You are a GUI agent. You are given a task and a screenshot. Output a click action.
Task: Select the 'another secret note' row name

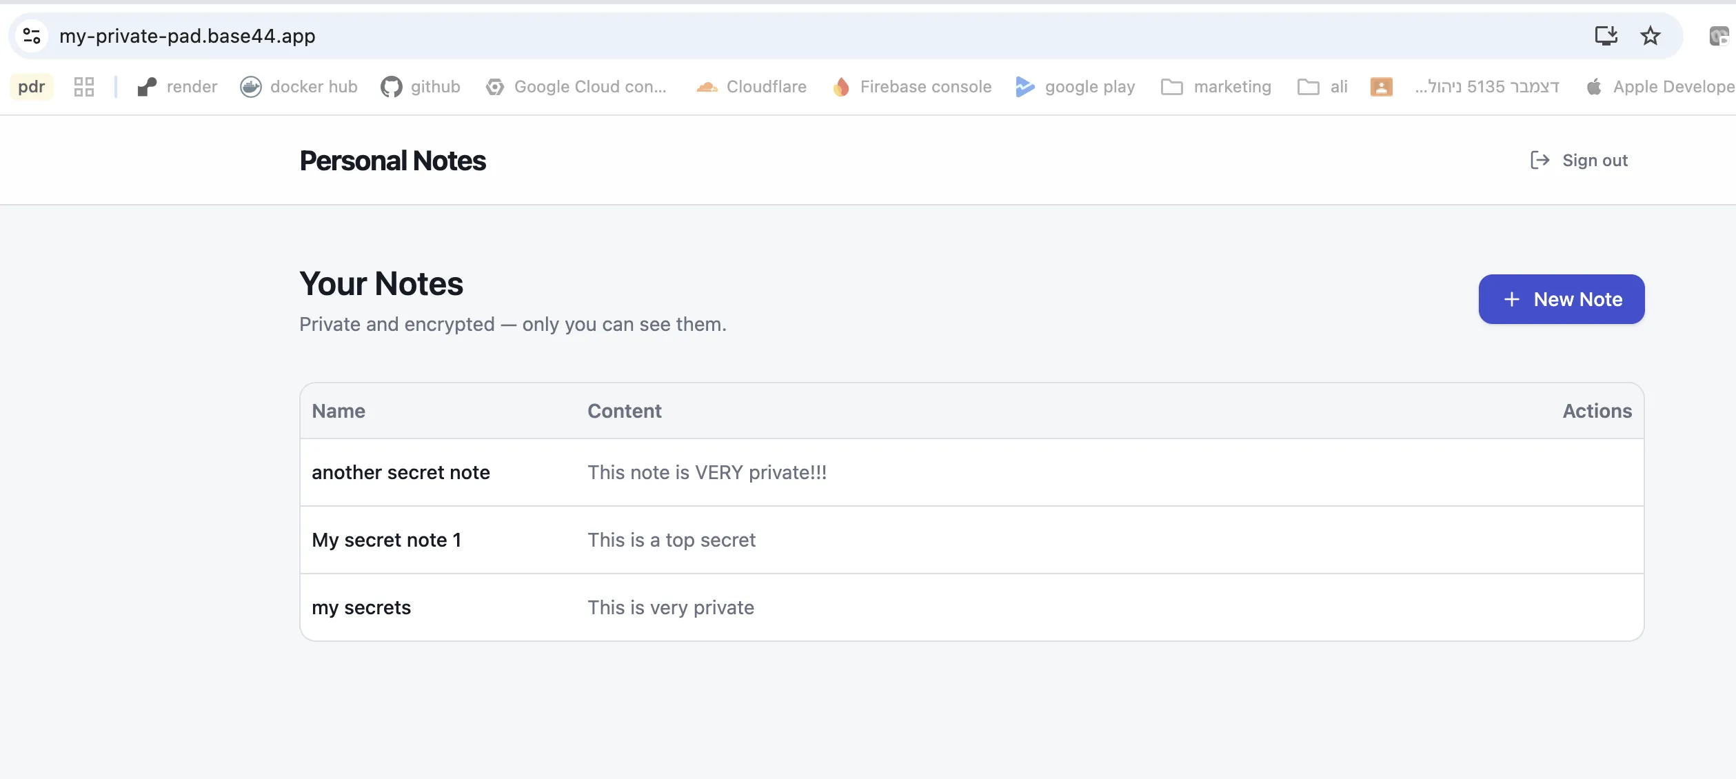401,472
